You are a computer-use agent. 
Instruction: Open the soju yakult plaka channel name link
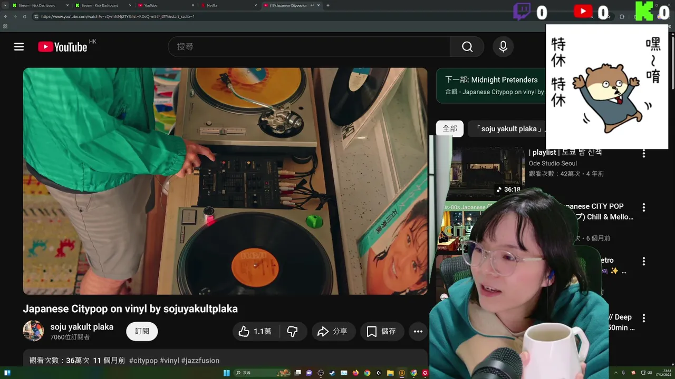[x=82, y=326]
